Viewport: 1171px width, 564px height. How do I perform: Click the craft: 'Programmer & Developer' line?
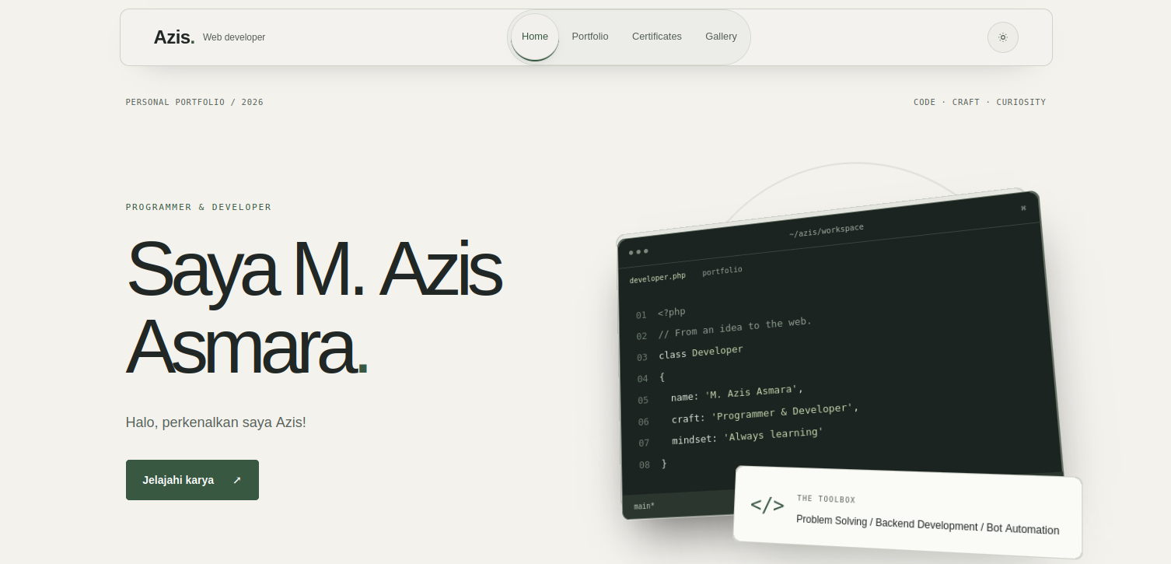coord(765,413)
